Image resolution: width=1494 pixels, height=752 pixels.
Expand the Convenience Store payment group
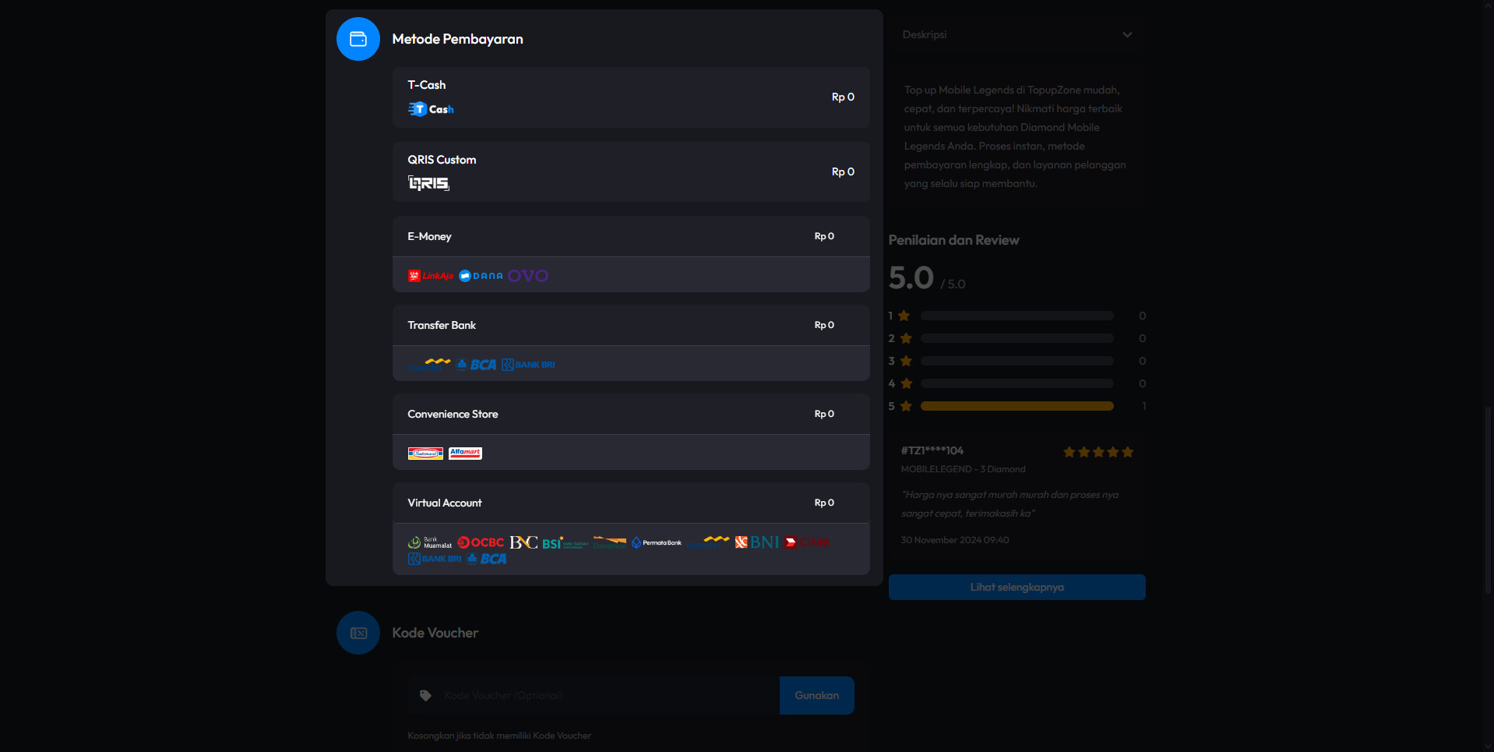[x=631, y=414]
